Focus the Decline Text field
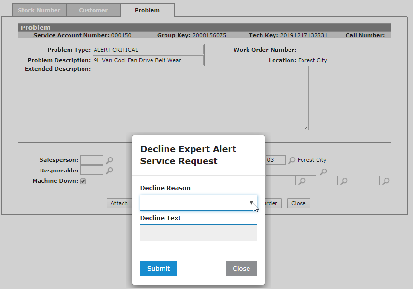Screen dimensions: 413x289 click(x=198, y=233)
